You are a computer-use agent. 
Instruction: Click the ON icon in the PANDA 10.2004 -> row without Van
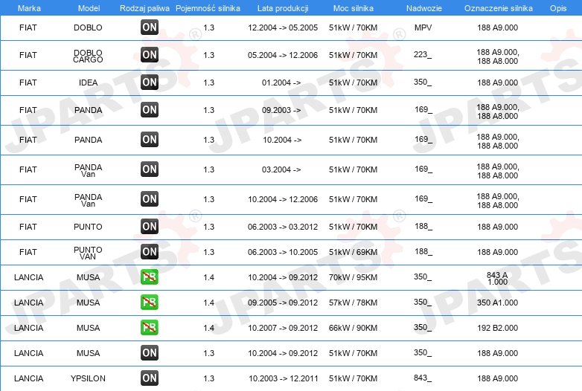point(150,140)
